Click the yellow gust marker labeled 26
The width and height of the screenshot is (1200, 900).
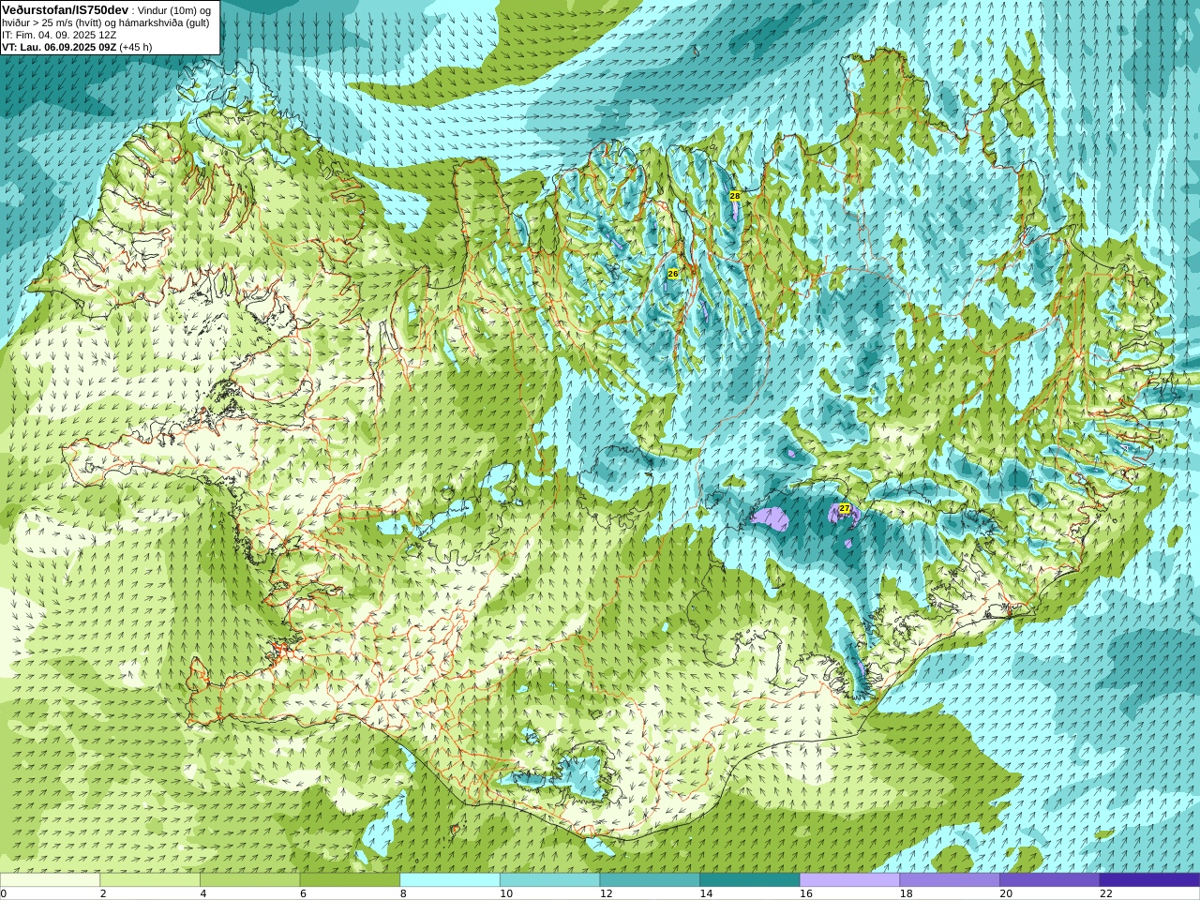672,274
